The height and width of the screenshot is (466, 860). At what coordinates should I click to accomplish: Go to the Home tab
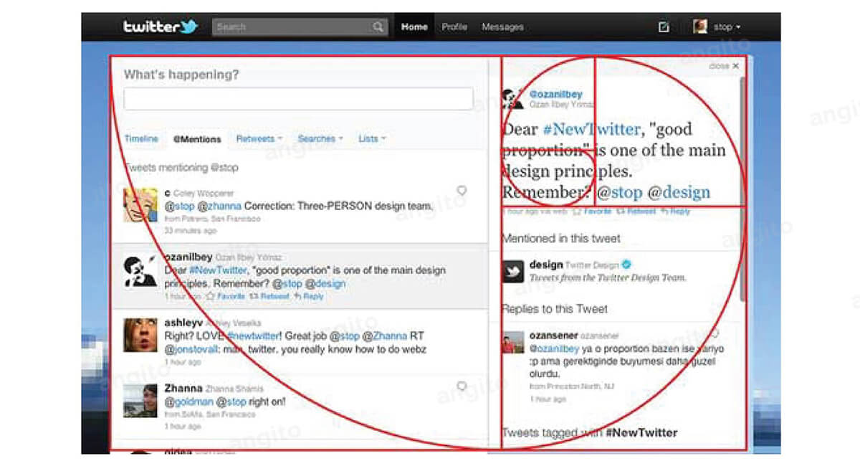coord(414,27)
